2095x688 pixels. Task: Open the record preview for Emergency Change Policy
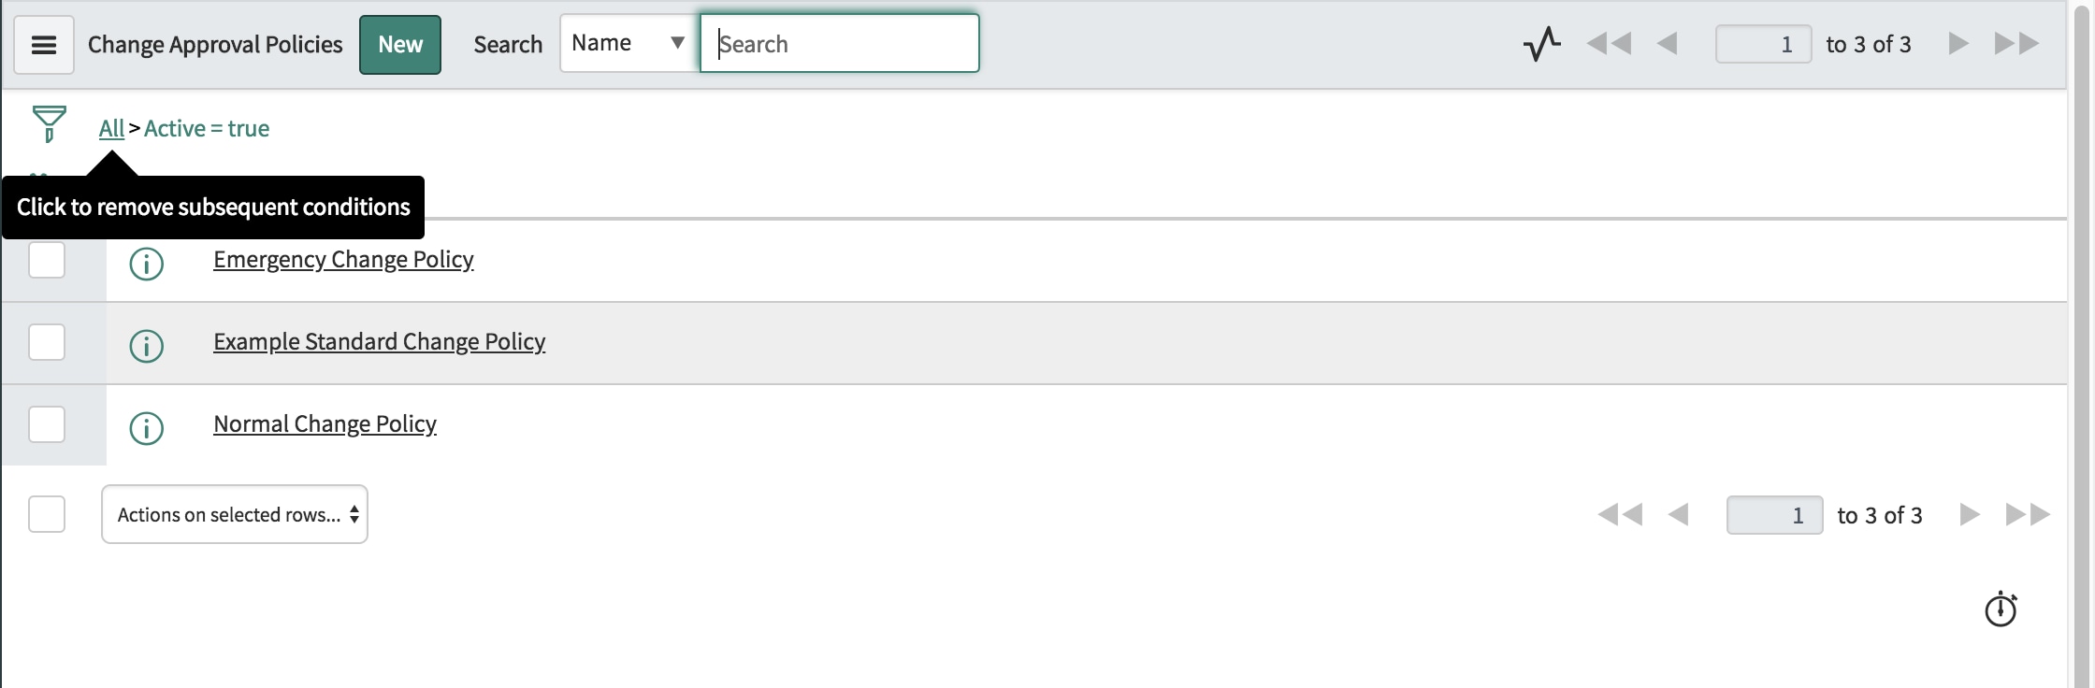[146, 265]
